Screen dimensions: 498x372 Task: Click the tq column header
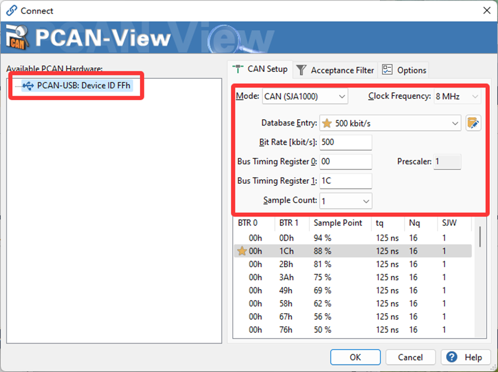388,223
